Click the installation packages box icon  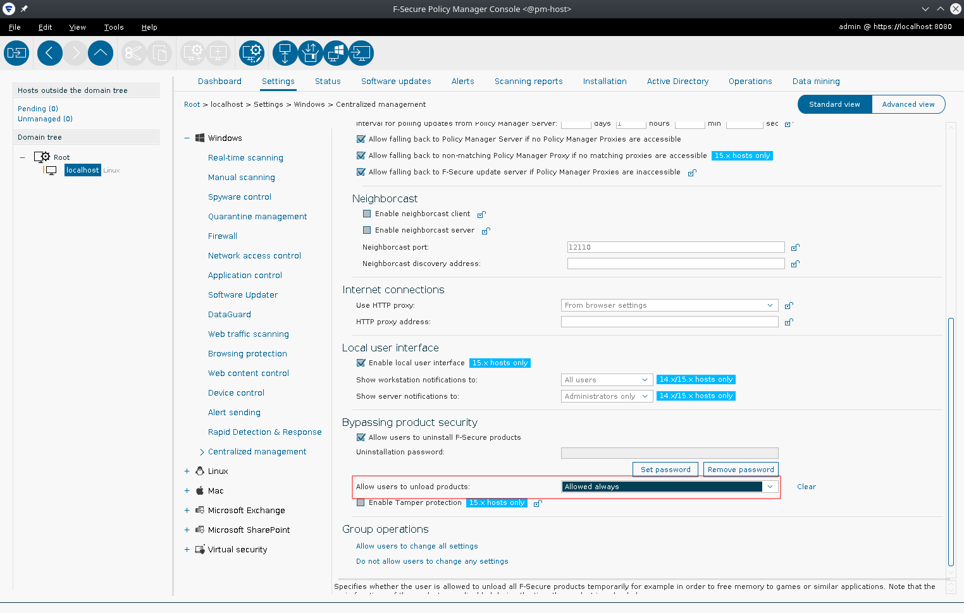click(x=311, y=53)
